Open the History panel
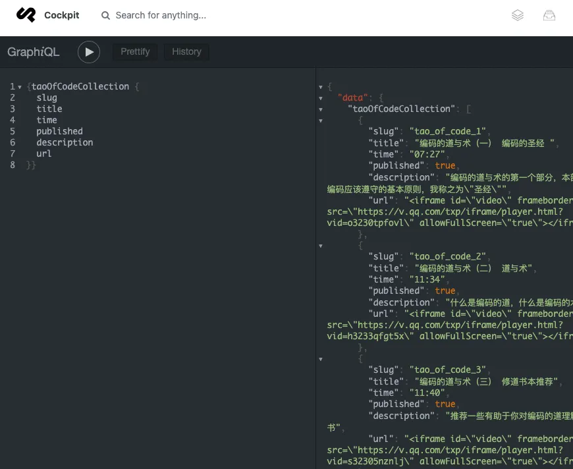The height and width of the screenshot is (469, 573). [187, 51]
